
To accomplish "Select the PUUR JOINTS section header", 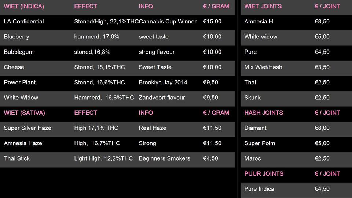I will [264, 174].
